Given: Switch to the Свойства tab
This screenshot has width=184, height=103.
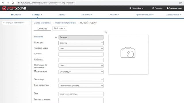Looking at the screenshot, I should pos(42,29).
